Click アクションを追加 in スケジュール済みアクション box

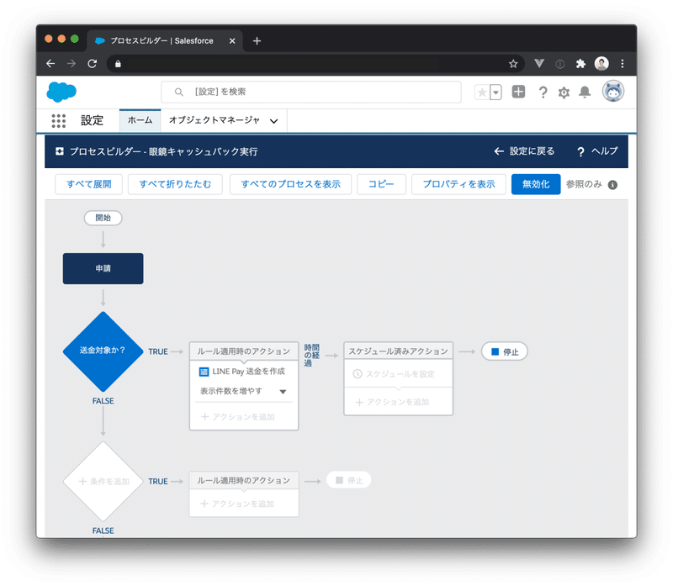[392, 402]
